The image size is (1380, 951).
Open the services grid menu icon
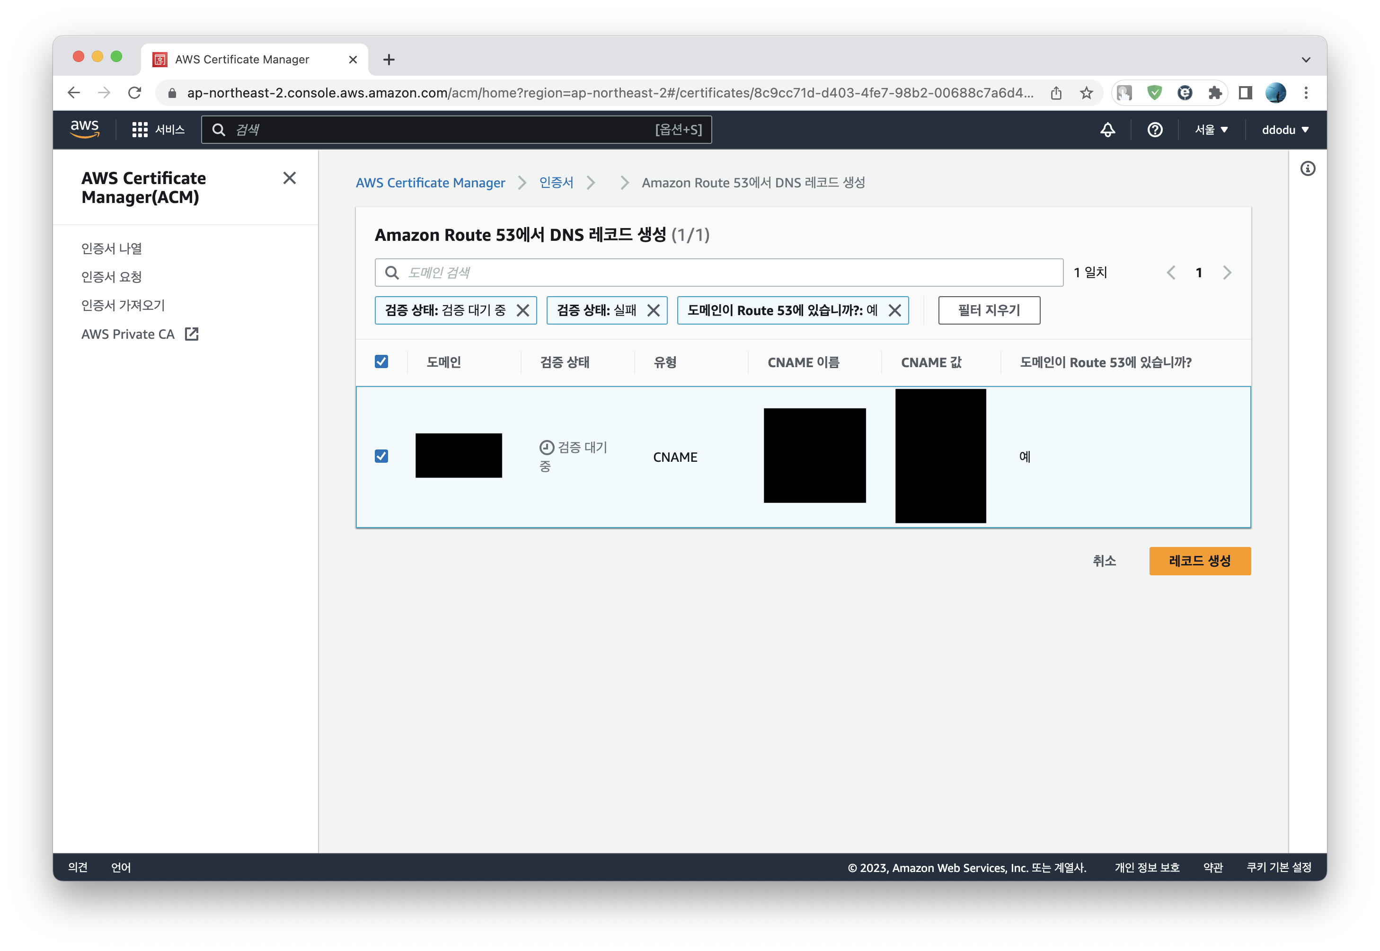[x=140, y=129]
